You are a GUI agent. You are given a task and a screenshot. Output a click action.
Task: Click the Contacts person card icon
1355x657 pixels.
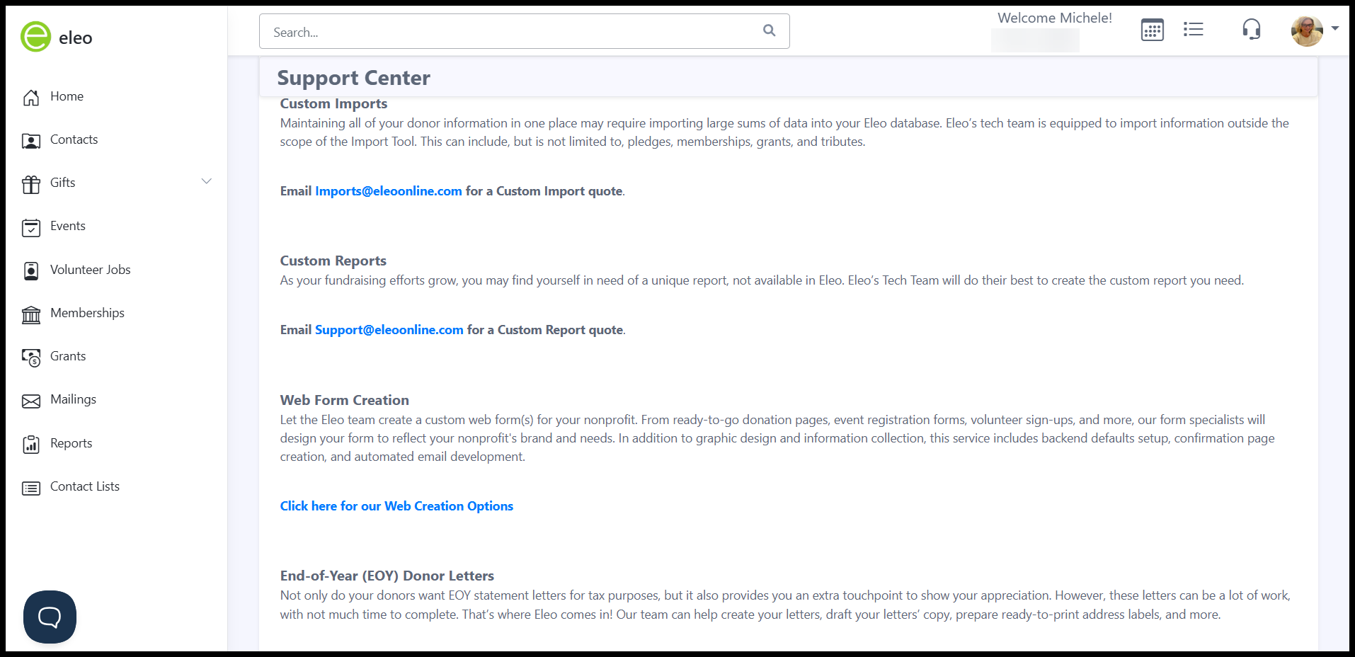tap(31, 141)
